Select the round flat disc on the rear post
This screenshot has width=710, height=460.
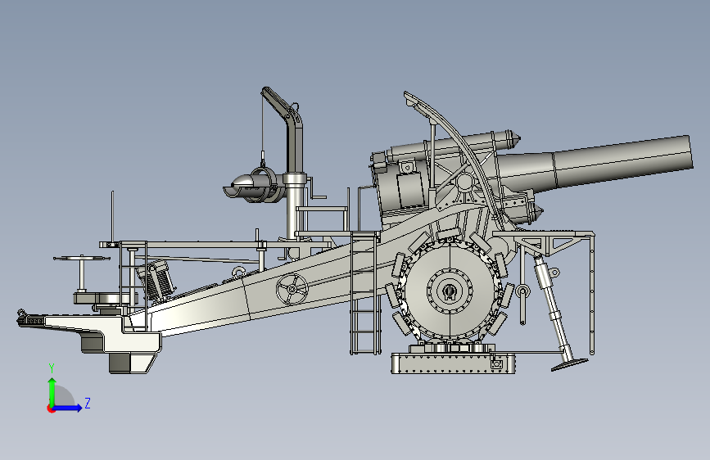pyautogui.click(x=82, y=259)
